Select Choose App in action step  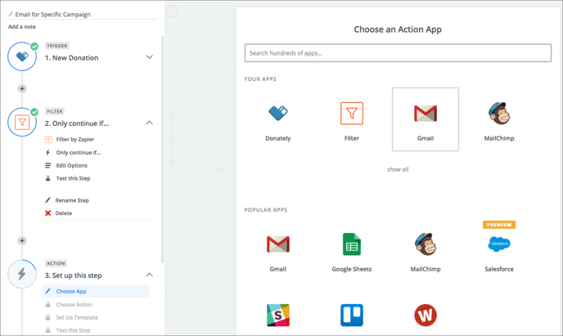click(96, 291)
